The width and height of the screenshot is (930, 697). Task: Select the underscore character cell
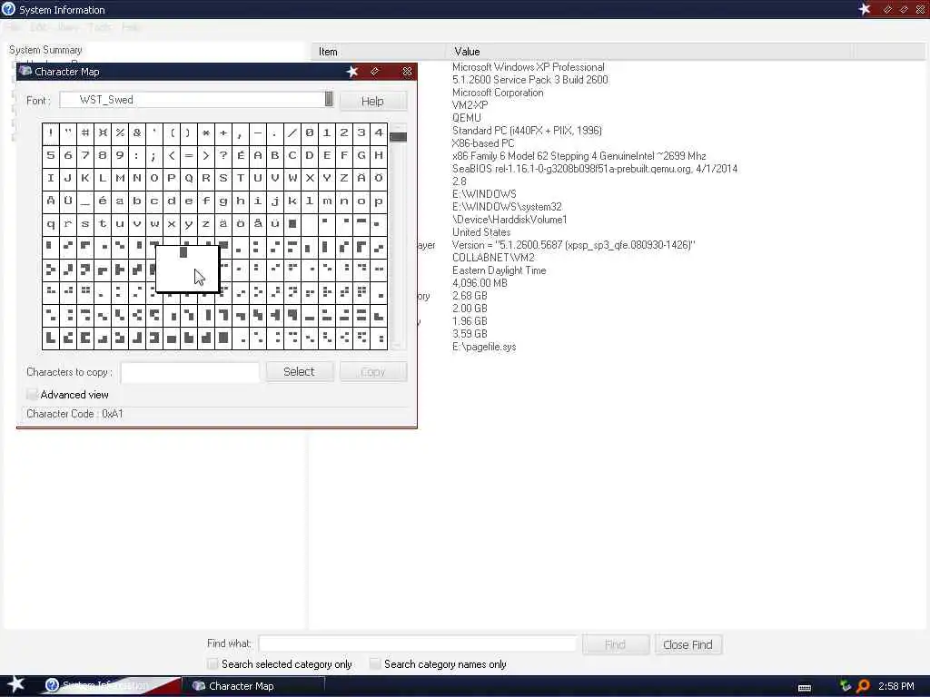tap(85, 201)
